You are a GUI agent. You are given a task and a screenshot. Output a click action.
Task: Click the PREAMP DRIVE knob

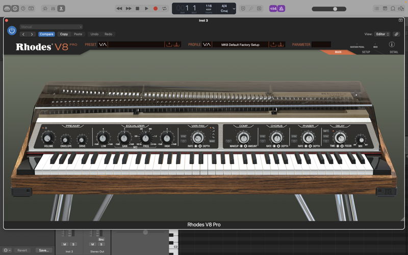pos(82,140)
